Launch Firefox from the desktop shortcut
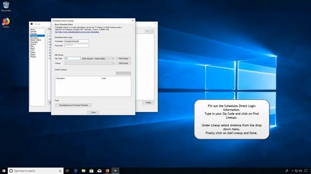311x174 pixels. click(6, 23)
